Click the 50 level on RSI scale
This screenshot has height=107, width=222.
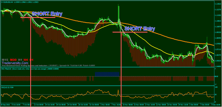(x=216, y=95)
